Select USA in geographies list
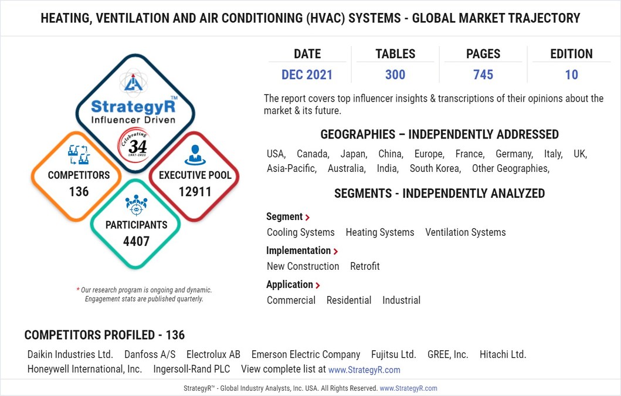Image resolution: width=621 pixels, height=396 pixels. tap(276, 154)
